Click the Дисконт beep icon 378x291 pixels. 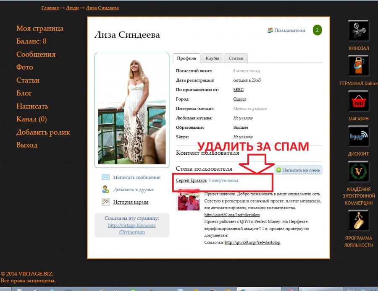(358, 136)
